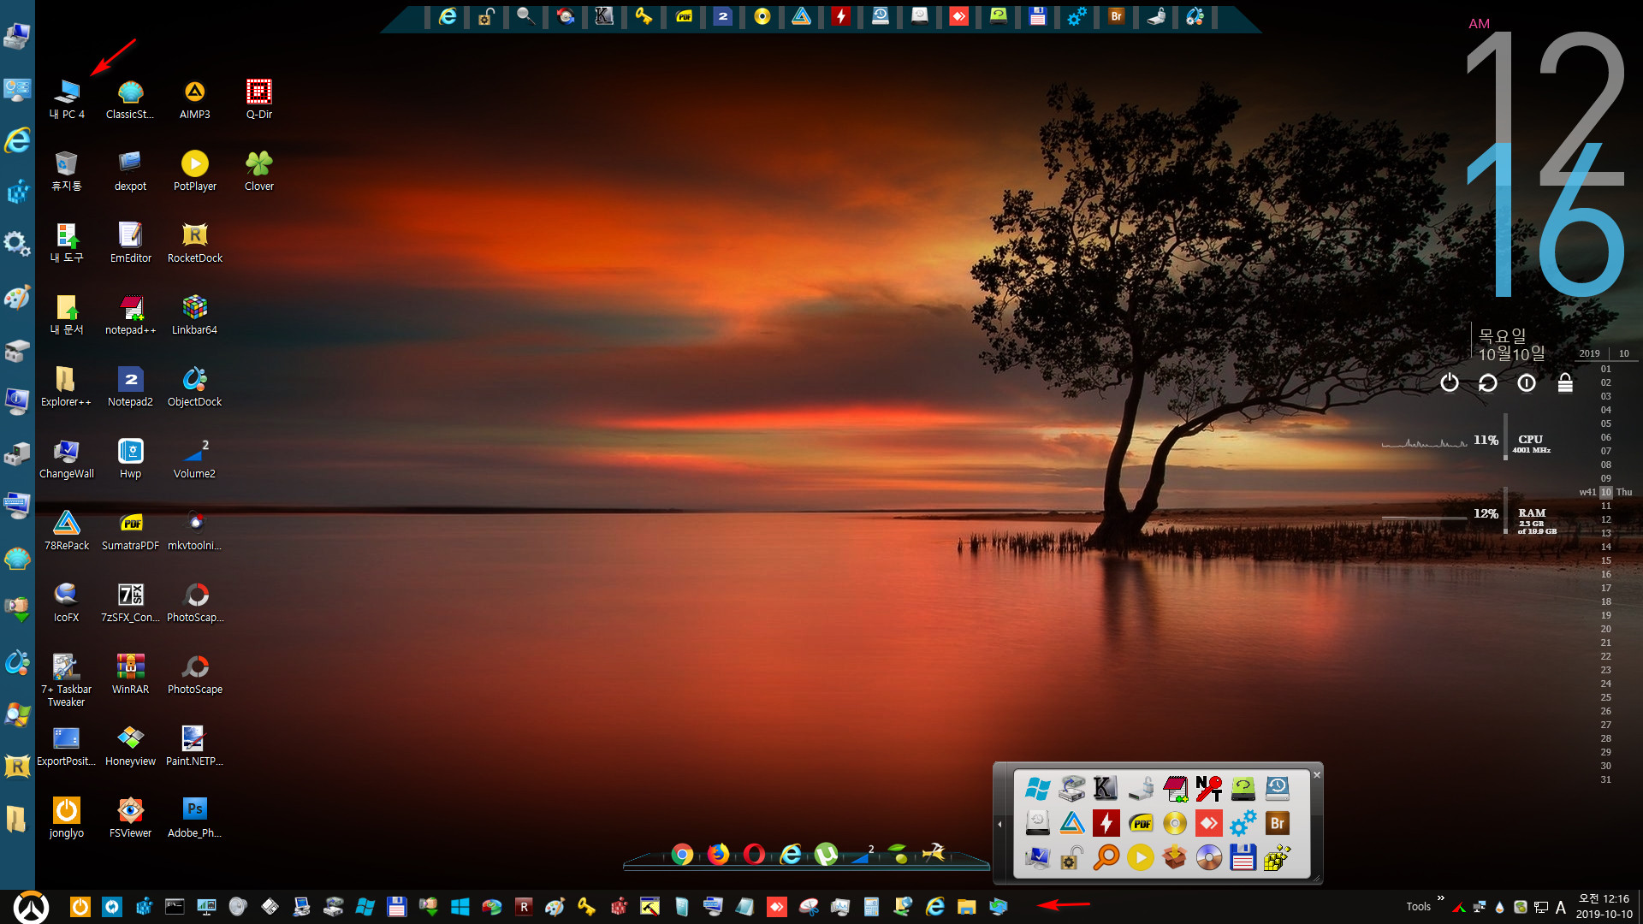Viewport: 1643px width, 924px height.
Task: Click Rainmeter power shutdown button
Action: (x=1449, y=382)
